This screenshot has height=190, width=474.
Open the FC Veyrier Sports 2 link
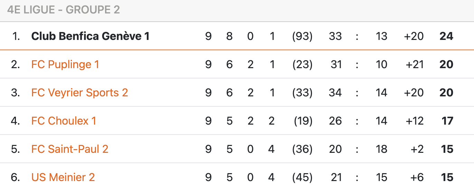tap(79, 93)
